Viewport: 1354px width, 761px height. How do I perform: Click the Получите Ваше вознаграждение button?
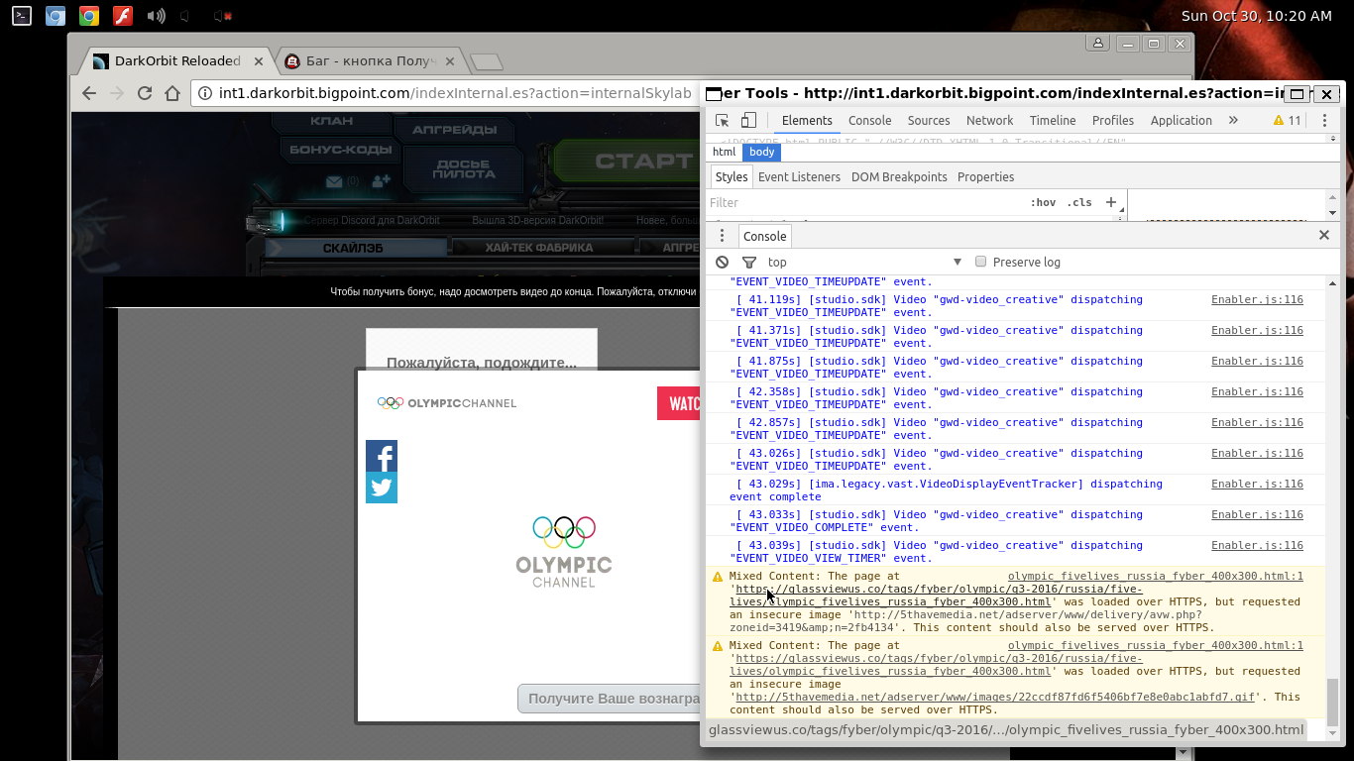point(609,699)
